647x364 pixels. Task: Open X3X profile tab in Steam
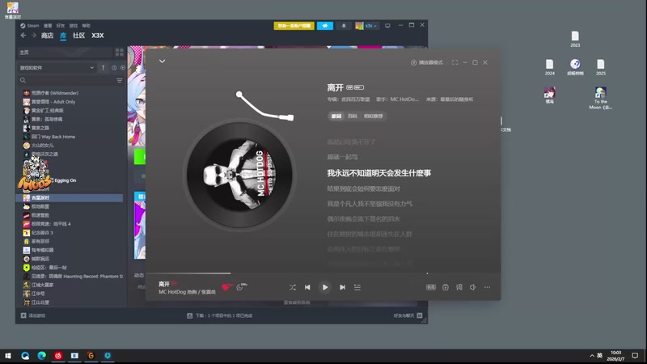[98, 36]
